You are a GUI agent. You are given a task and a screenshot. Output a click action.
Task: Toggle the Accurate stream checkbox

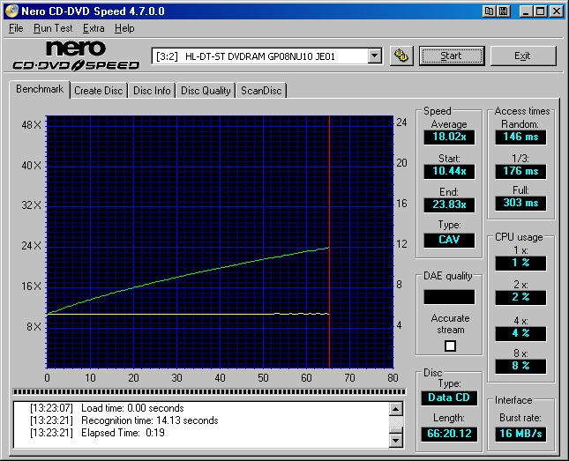450,346
